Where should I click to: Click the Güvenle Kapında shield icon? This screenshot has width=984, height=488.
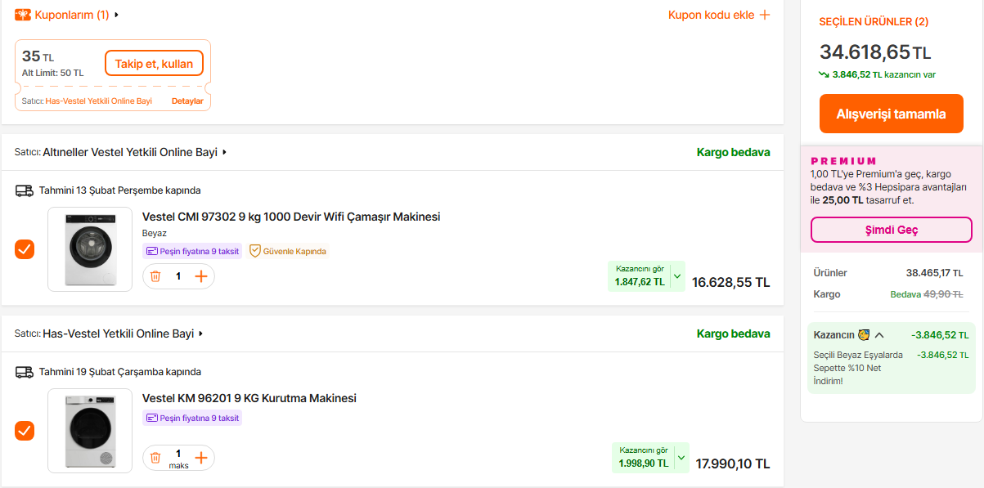254,251
